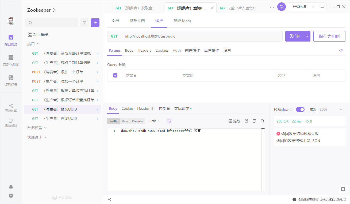The image size is (350, 204).
Task: Open 实际请求 tab
Action: click(183, 108)
